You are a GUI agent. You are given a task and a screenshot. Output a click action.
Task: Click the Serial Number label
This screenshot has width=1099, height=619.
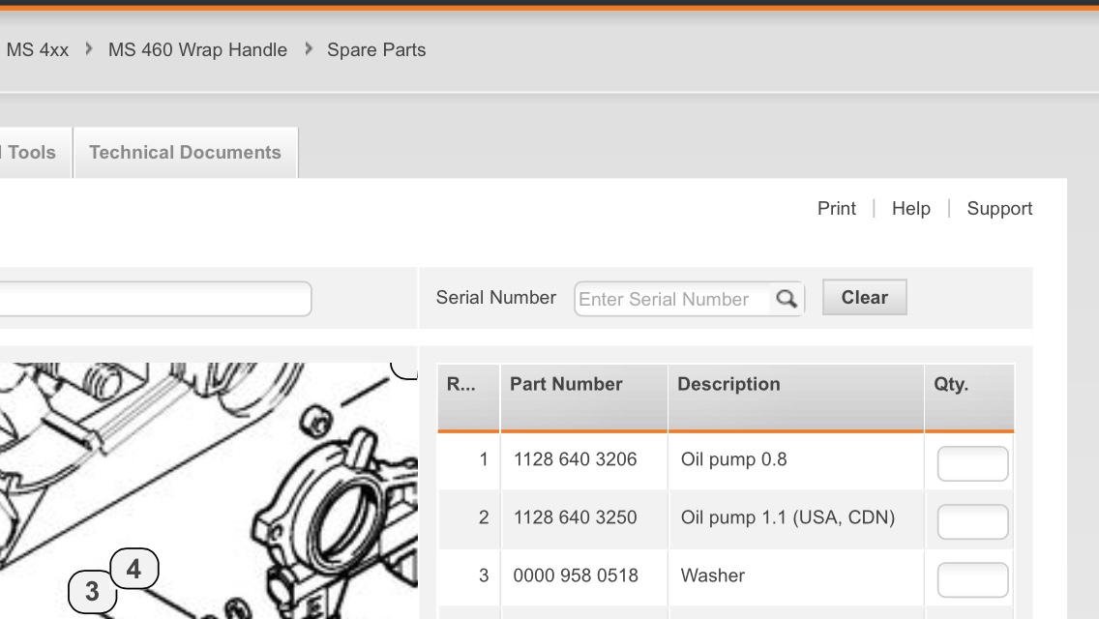(x=495, y=298)
